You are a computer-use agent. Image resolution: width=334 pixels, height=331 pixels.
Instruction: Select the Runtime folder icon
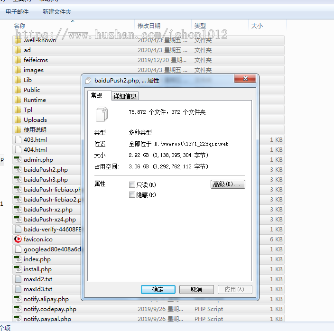point(18,100)
